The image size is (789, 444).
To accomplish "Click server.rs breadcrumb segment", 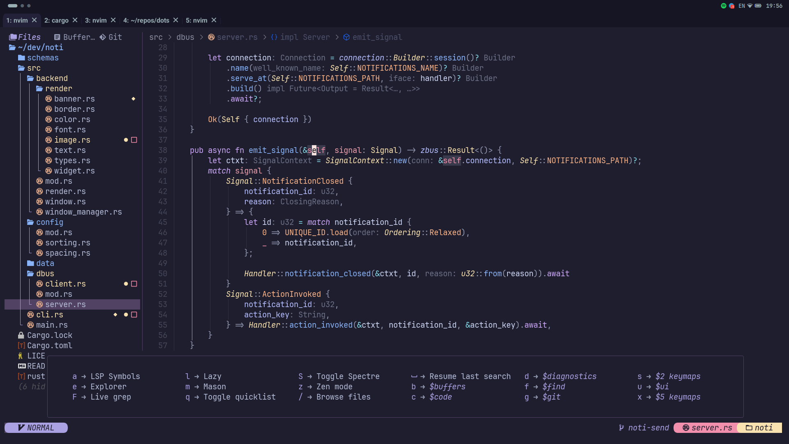I will (233, 37).
